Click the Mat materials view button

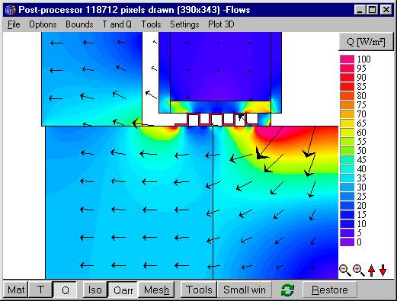(x=16, y=290)
